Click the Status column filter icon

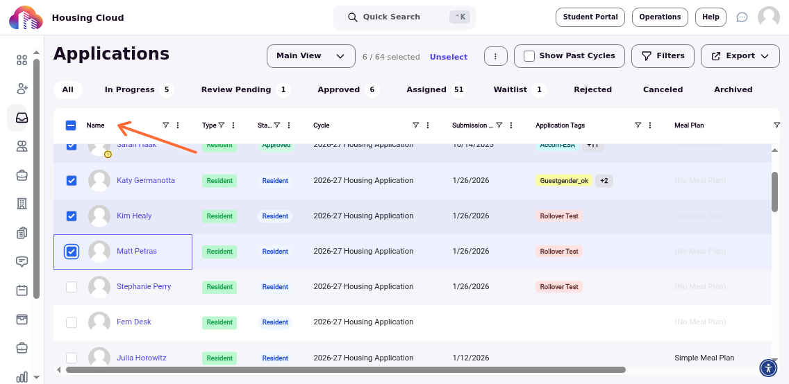(276, 125)
